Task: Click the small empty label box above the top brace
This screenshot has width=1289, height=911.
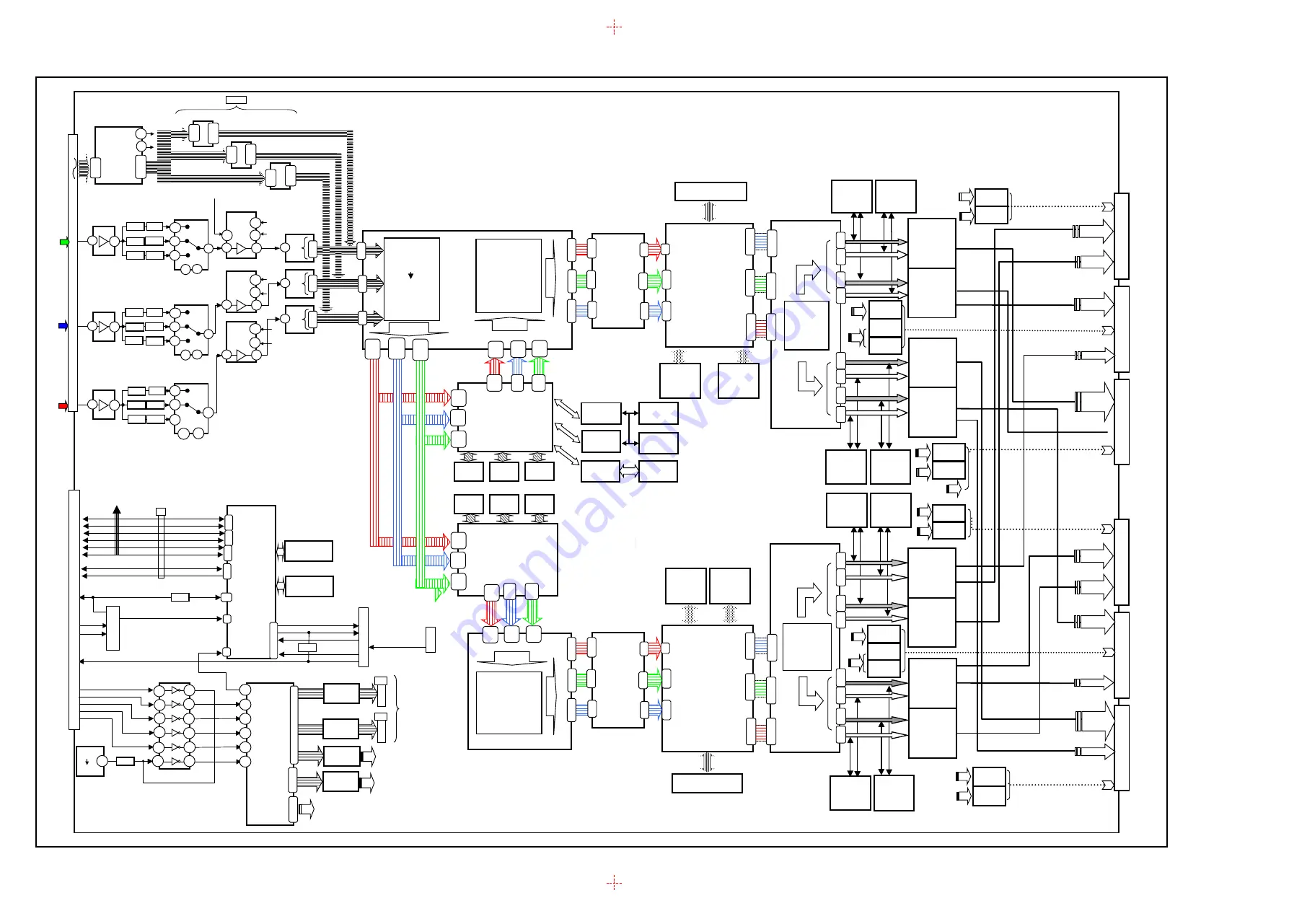Action: (236, 100)
